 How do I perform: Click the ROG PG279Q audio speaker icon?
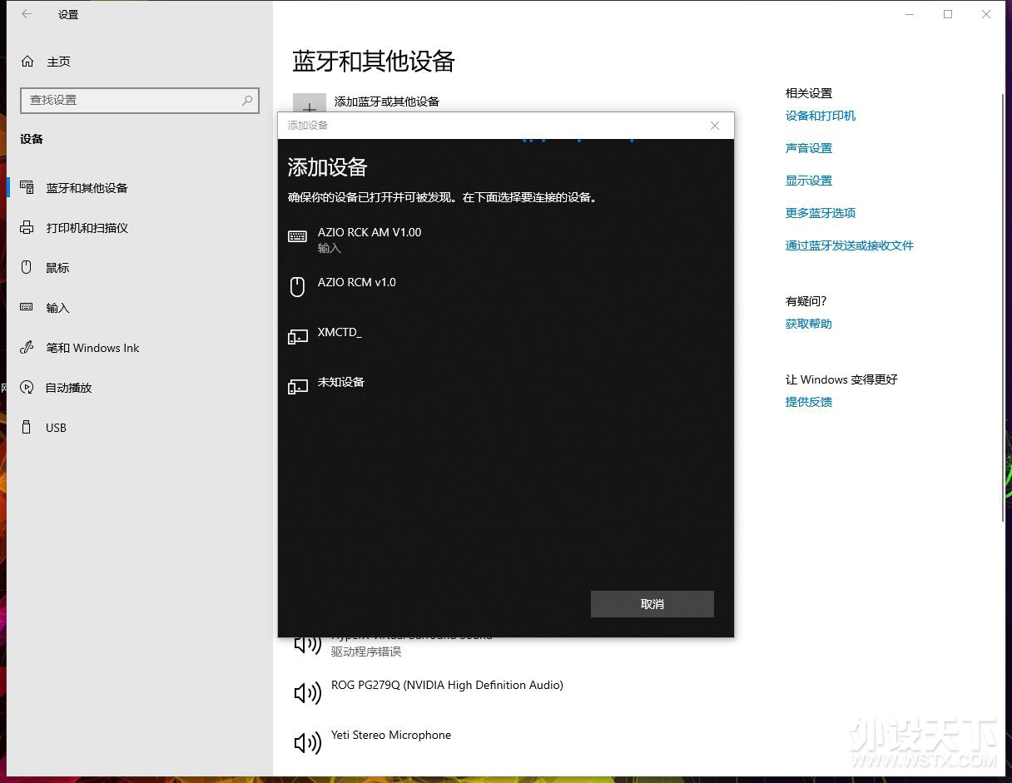(307, 693)
